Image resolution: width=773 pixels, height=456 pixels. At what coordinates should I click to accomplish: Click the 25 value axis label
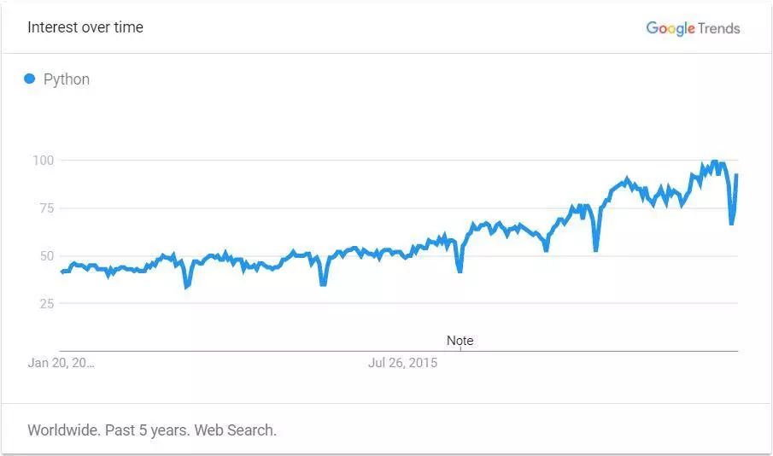tap(47, 304)
